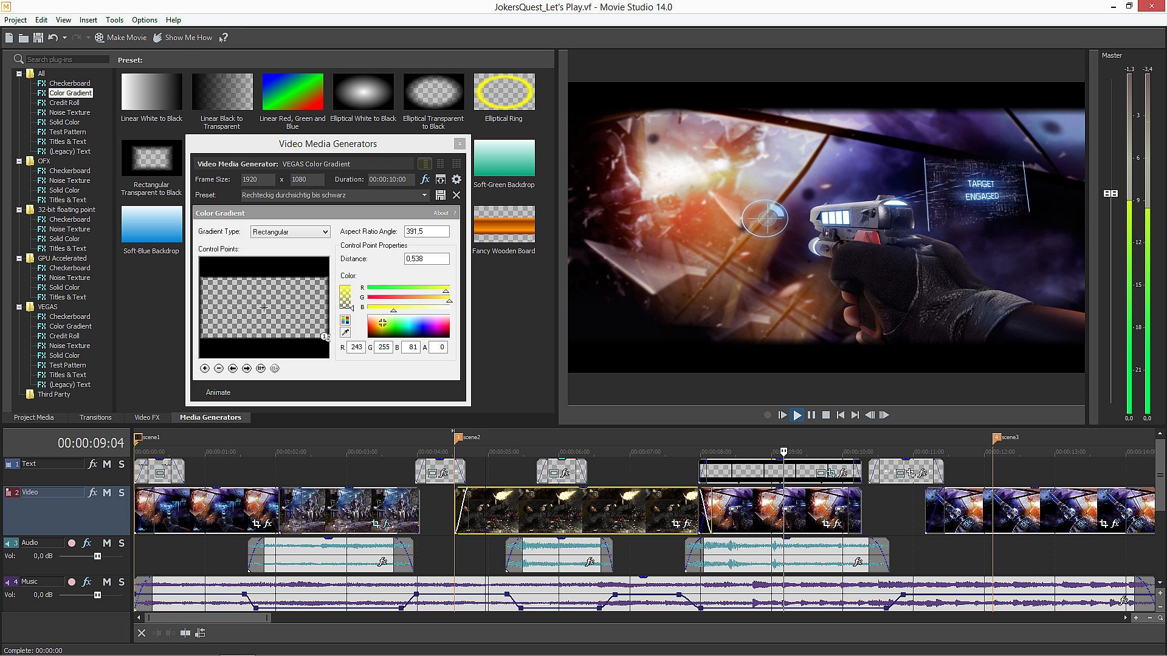The image size is (1167, 656).
Task: Open Track FX on the Video track
Action: click(92, 493)
